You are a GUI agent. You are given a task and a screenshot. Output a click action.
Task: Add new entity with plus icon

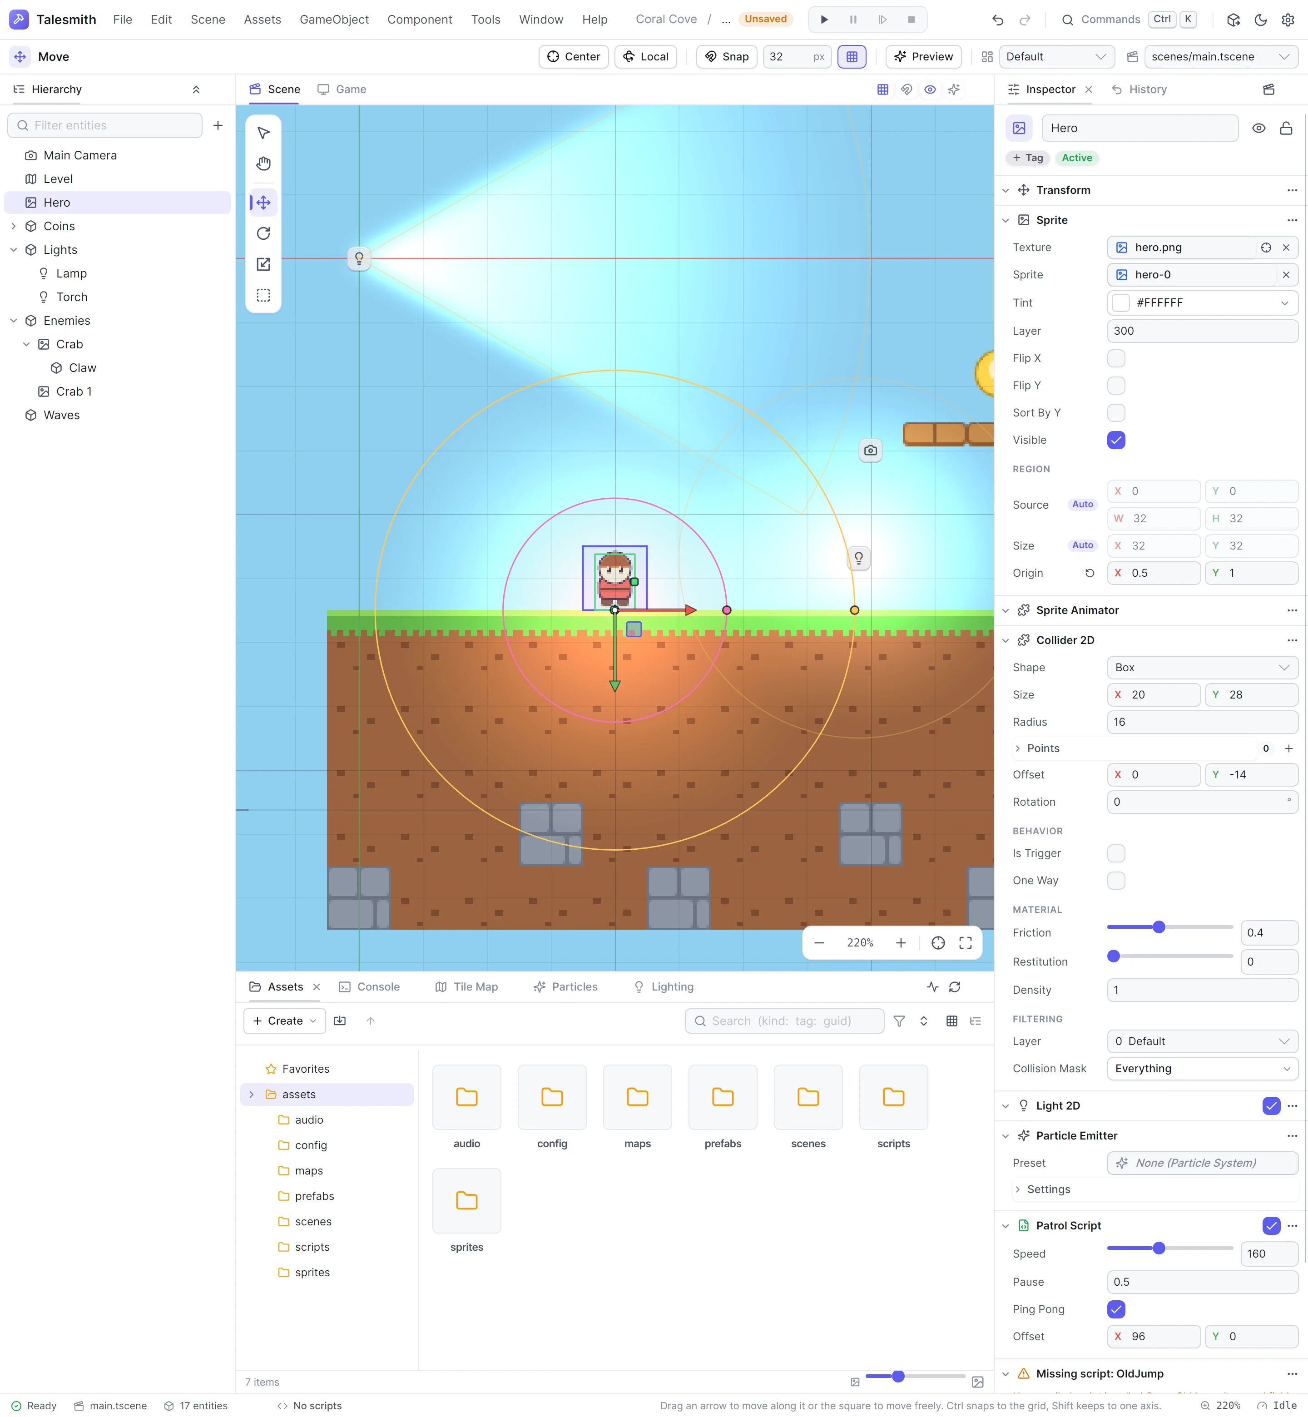pos(218,125)
